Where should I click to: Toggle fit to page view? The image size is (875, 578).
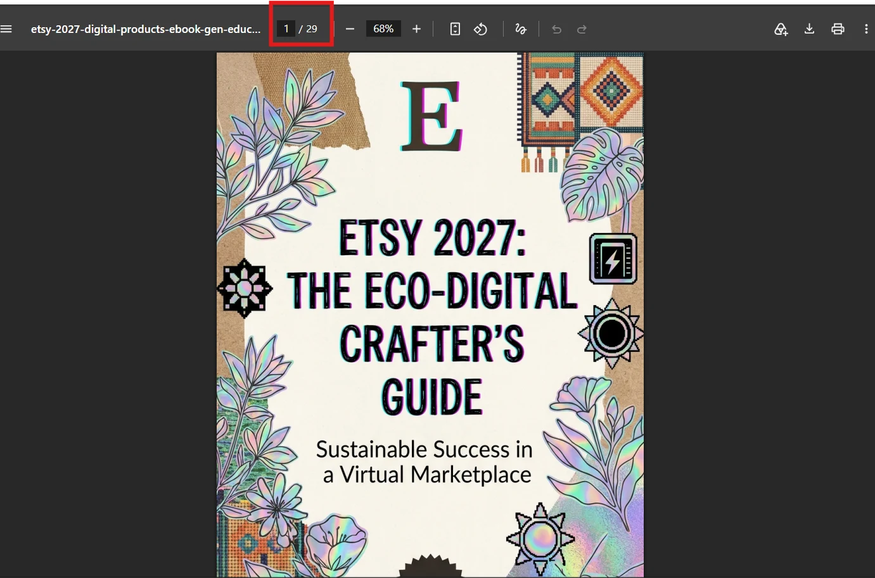coord(455,29)
